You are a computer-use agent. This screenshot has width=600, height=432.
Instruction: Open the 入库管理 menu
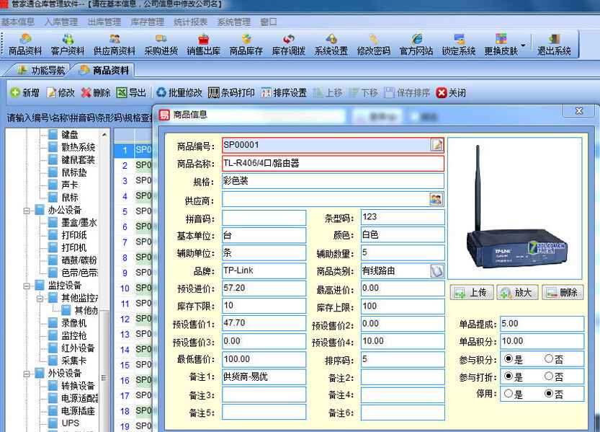[x=61, y=22]
